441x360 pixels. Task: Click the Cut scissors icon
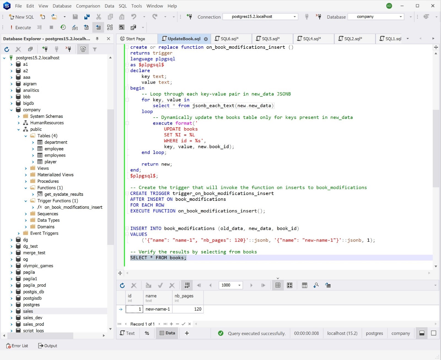pyautogui.click(x=99, y=17)
